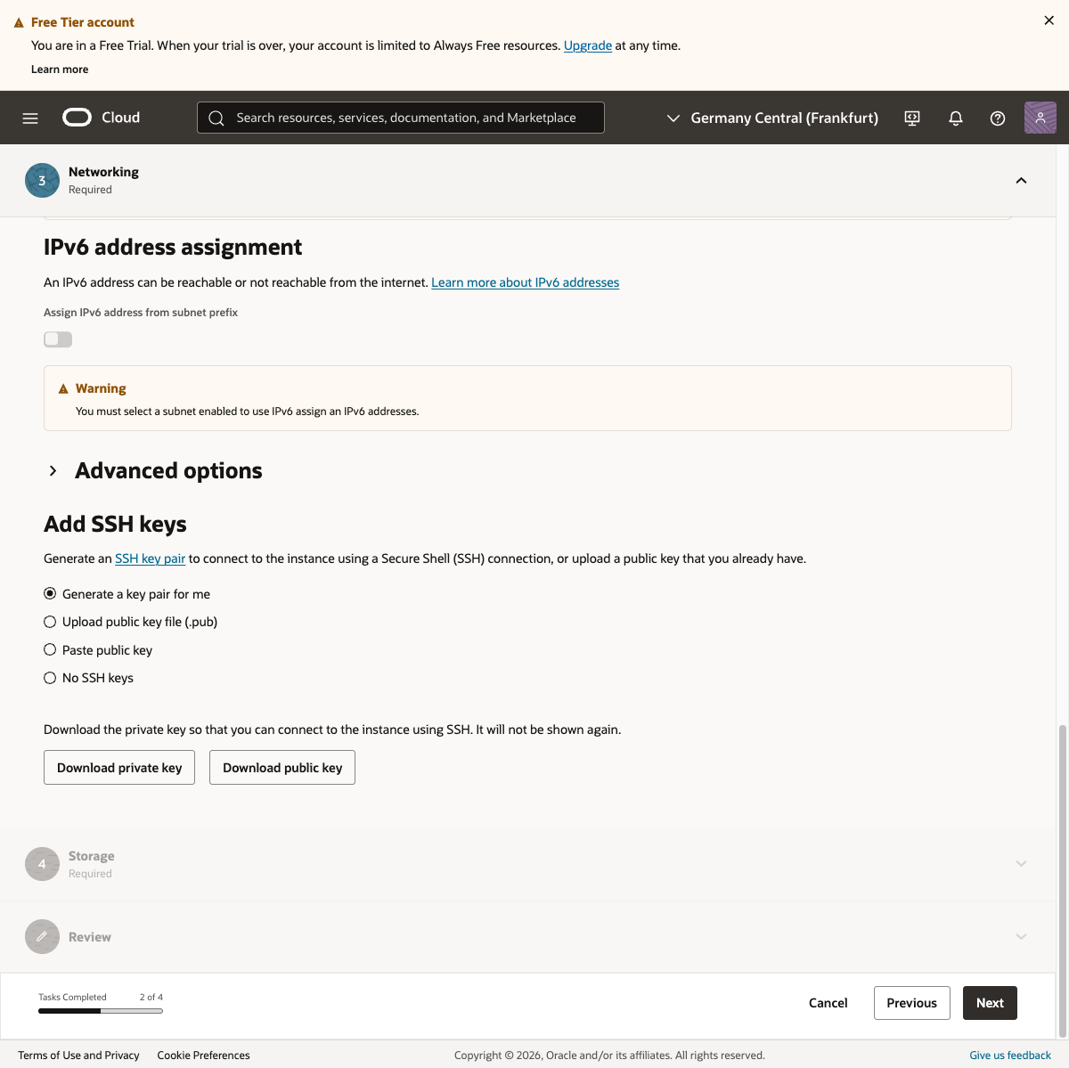This screenshot has width=1069, height=1068.
Task: Choose the Paste public key option
Action: point(50,650)
